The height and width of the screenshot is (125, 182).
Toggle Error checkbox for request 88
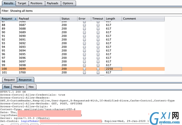click(x=84, y=25)
